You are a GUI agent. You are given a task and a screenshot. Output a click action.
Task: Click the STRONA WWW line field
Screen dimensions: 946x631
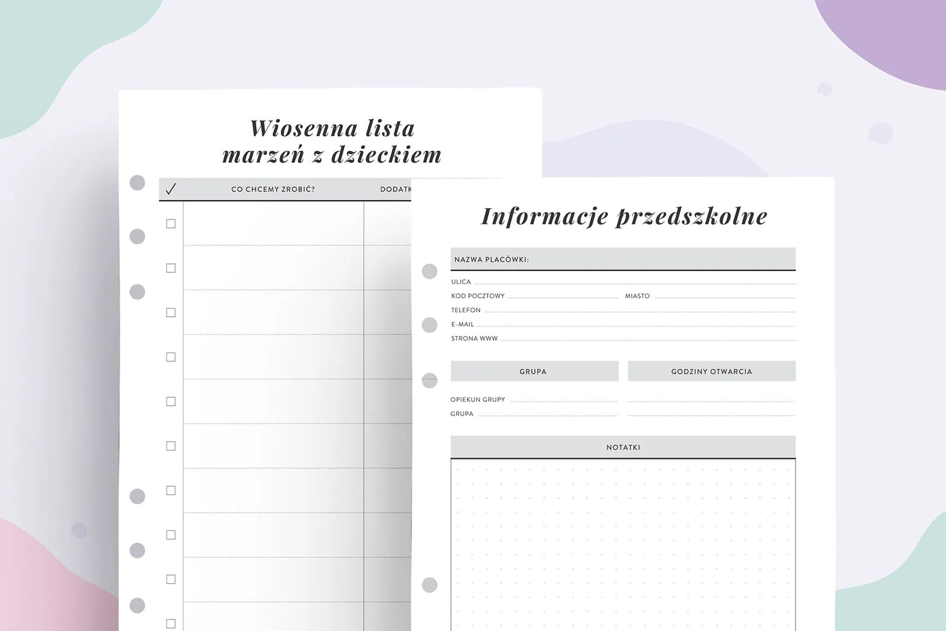pos(647,338)
